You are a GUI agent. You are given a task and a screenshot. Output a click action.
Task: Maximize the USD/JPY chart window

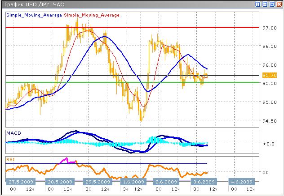point(271,4)
